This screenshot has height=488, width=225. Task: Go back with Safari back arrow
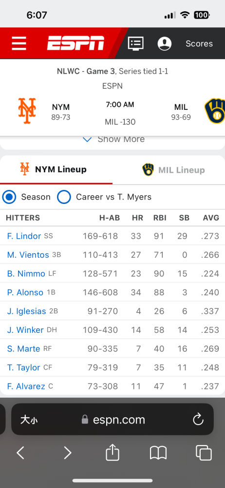click(x=20, y=452)
